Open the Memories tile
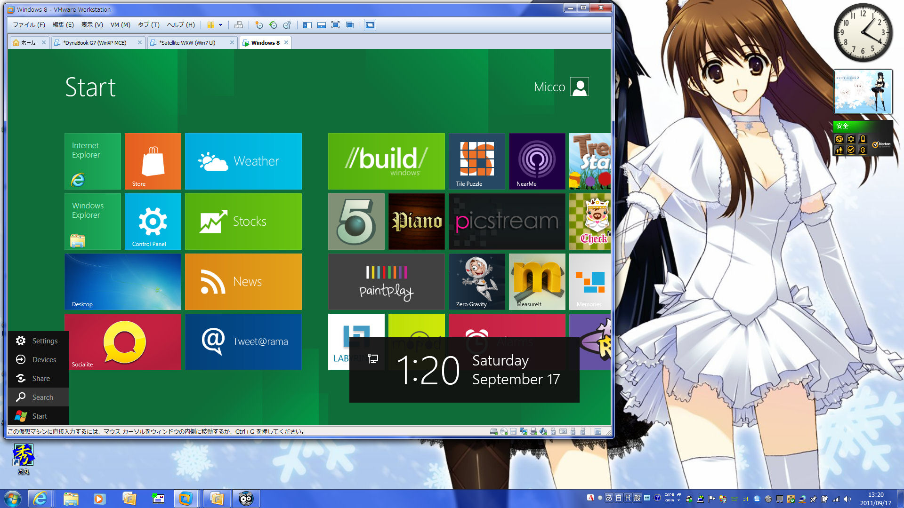Screen dimensions: 904x508 pyautogui.click(x=590, y=282)
